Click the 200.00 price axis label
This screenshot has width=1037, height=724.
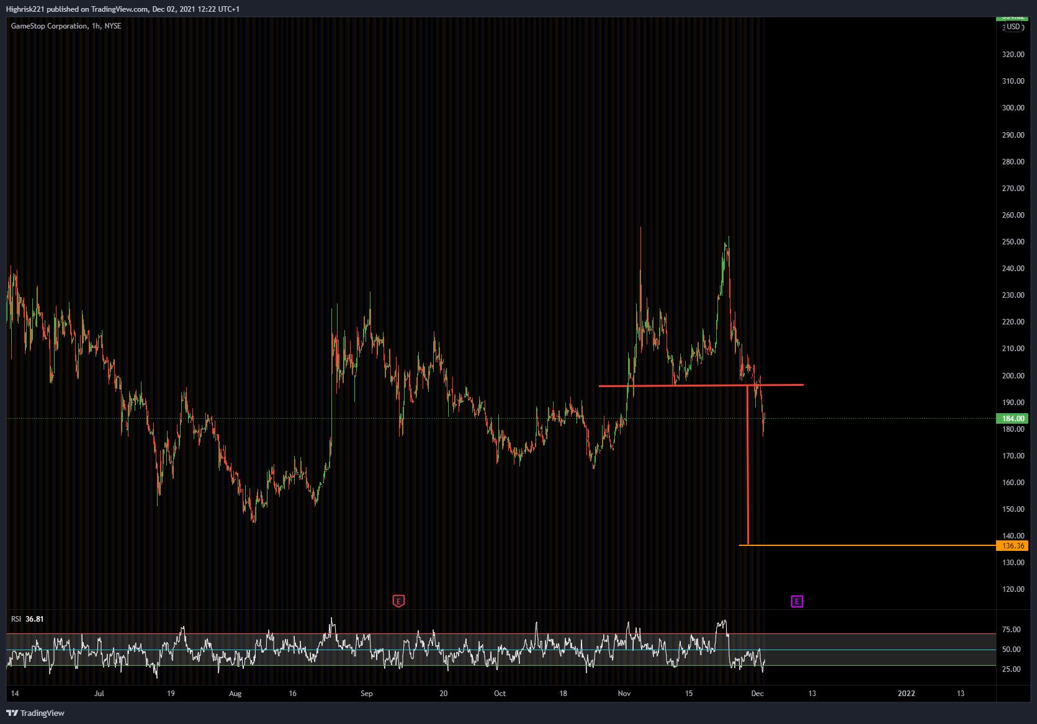(x=1013, y=376)
